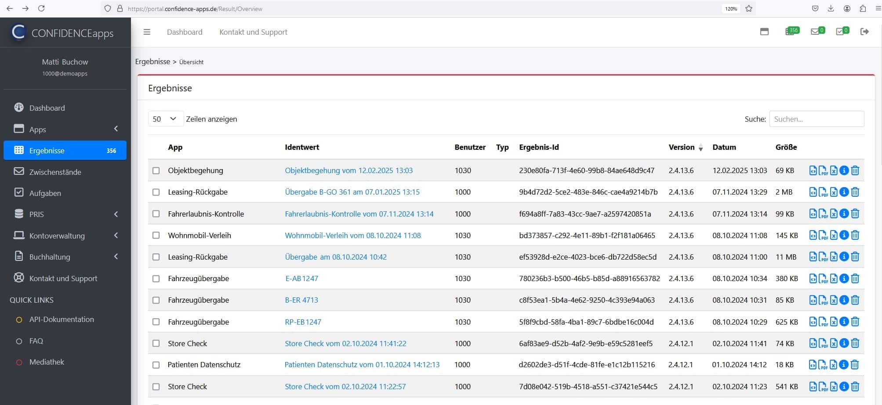Reload the page in browser

pyautogui.click(x=41, y=8)
